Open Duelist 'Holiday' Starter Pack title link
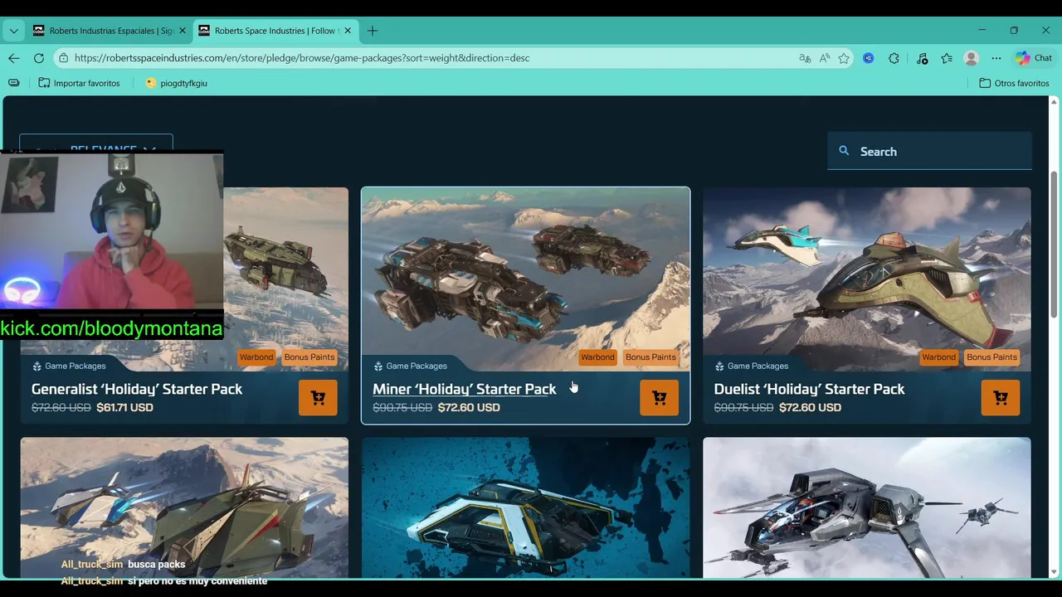The image size is (1062, 597). pyautogui.click(x=809, y=389)
